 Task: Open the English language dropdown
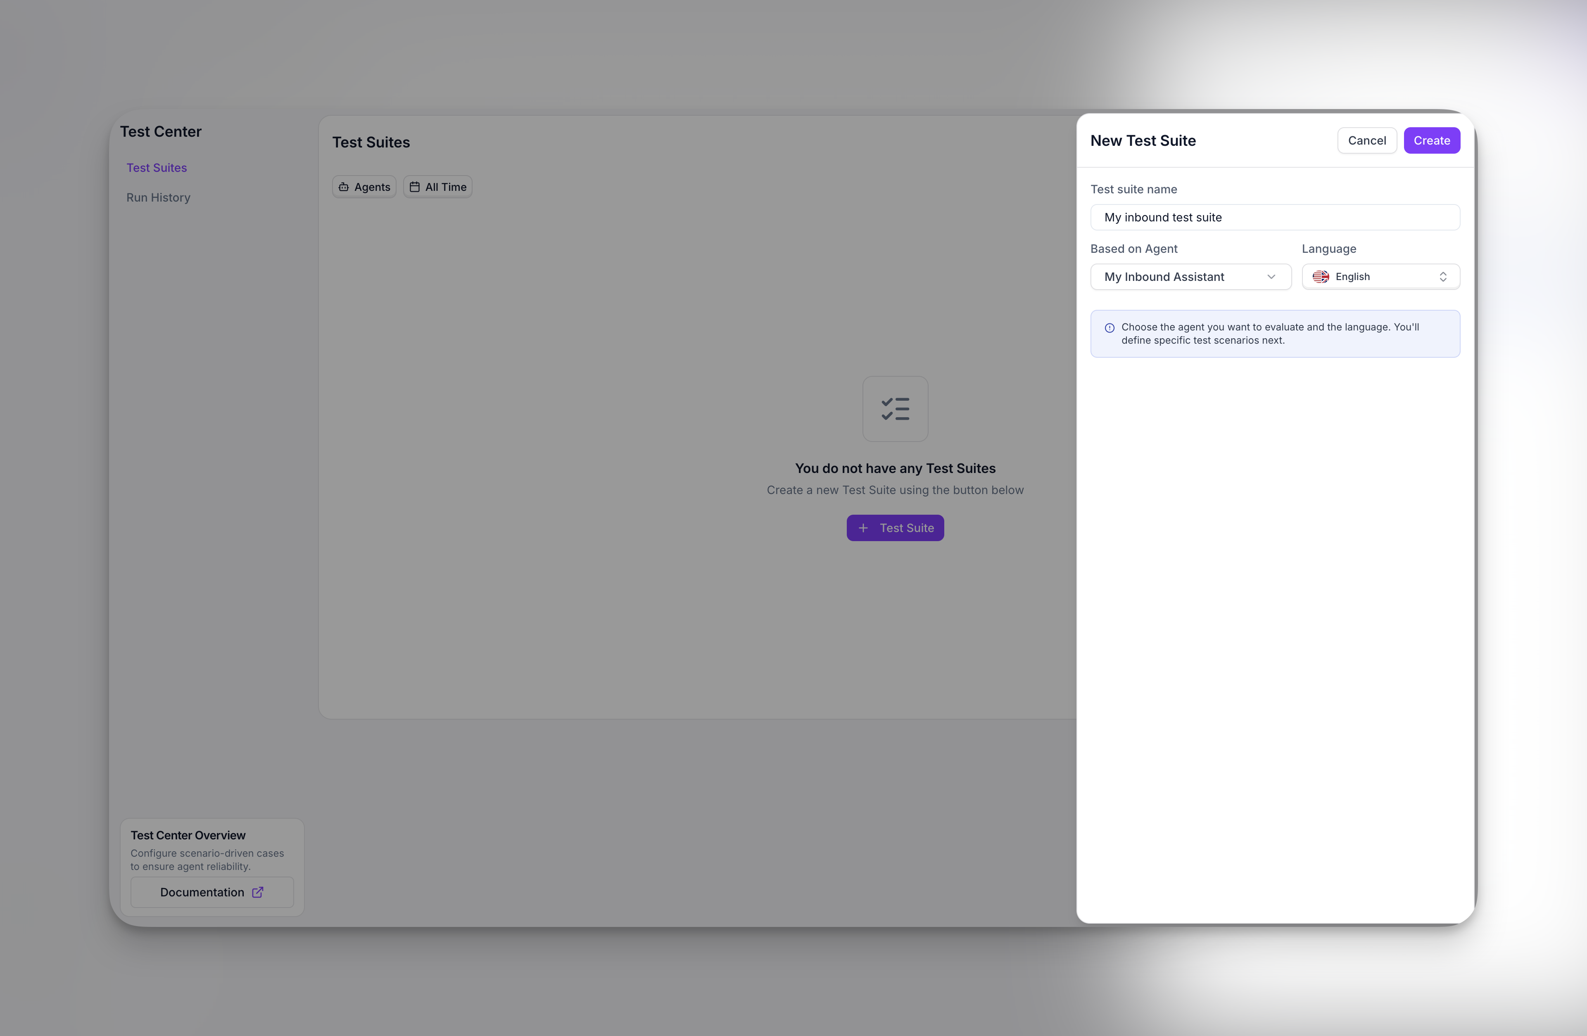(1380, 277)
